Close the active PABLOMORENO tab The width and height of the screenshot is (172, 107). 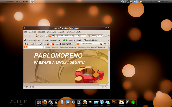(101, 44)
